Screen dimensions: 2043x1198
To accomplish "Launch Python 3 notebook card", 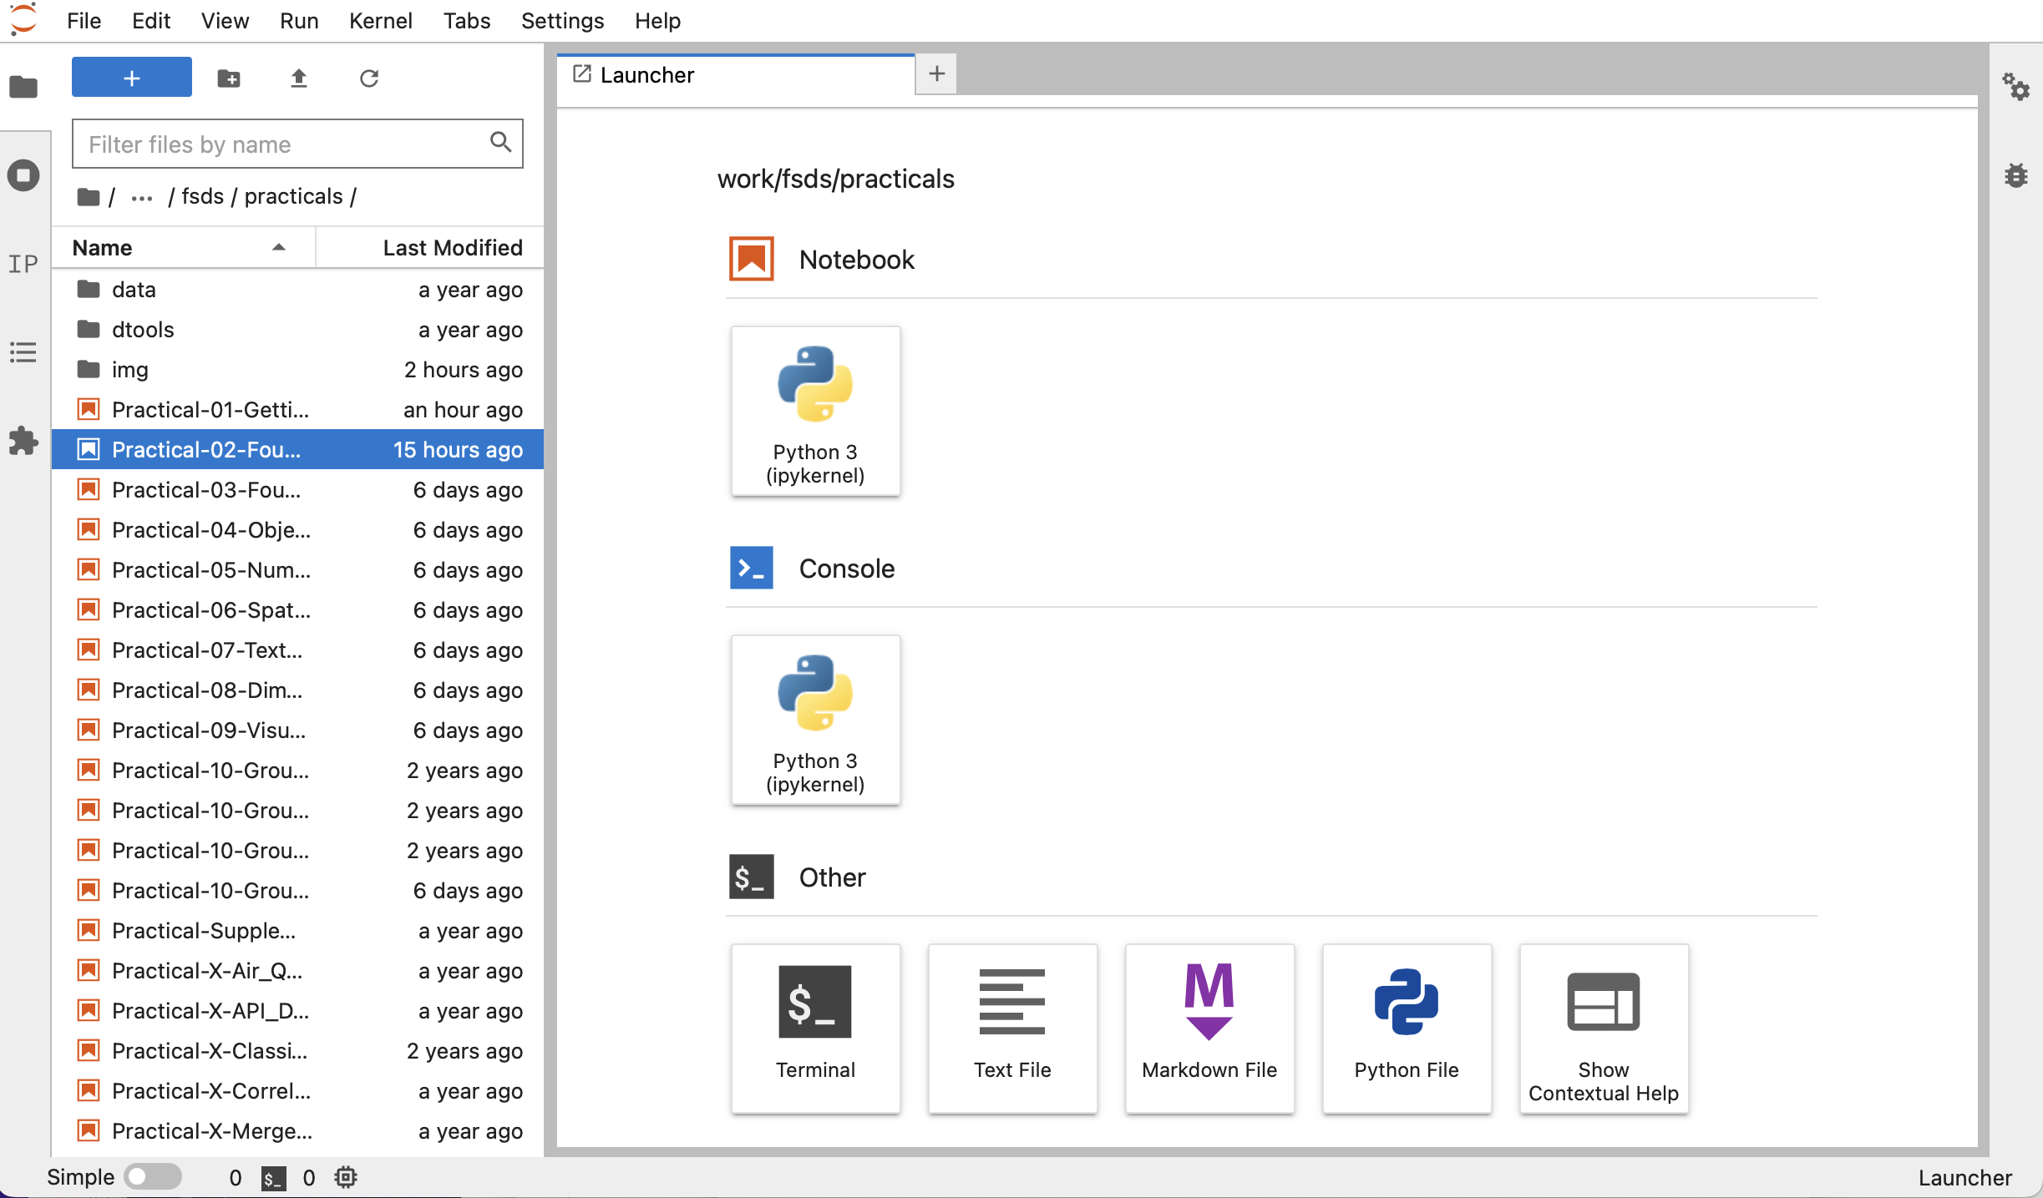I will click(x=815, y=411).
